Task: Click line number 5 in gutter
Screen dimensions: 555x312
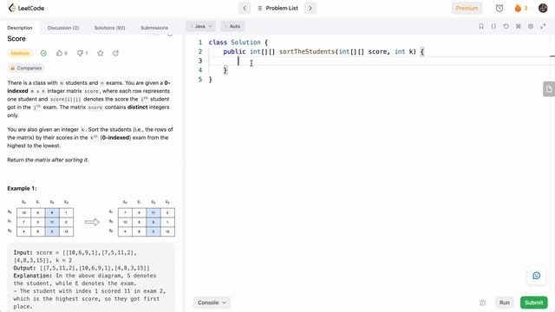Action: point(200,79)
